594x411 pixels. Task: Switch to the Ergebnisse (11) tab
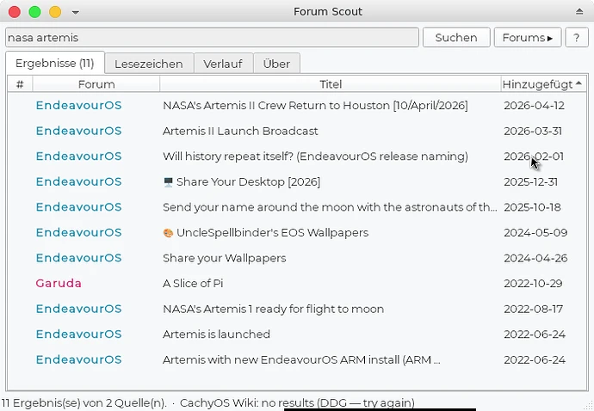pos(55,63)
